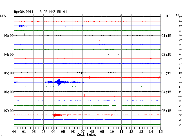Click the DC value 40
This screenshot has height=139, width=183.
tap(180, 54)
